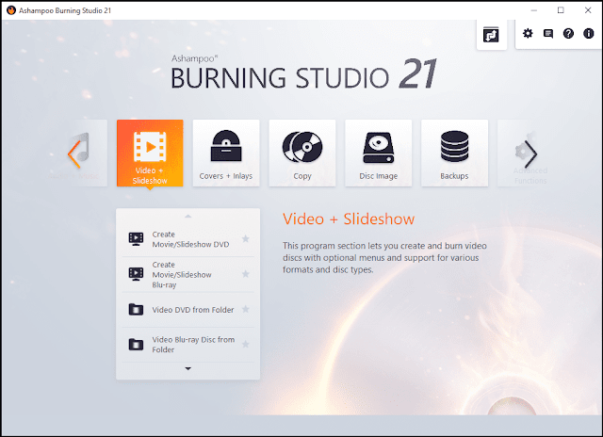
Task: Open the Copy disc category
Action: point(302,153)
